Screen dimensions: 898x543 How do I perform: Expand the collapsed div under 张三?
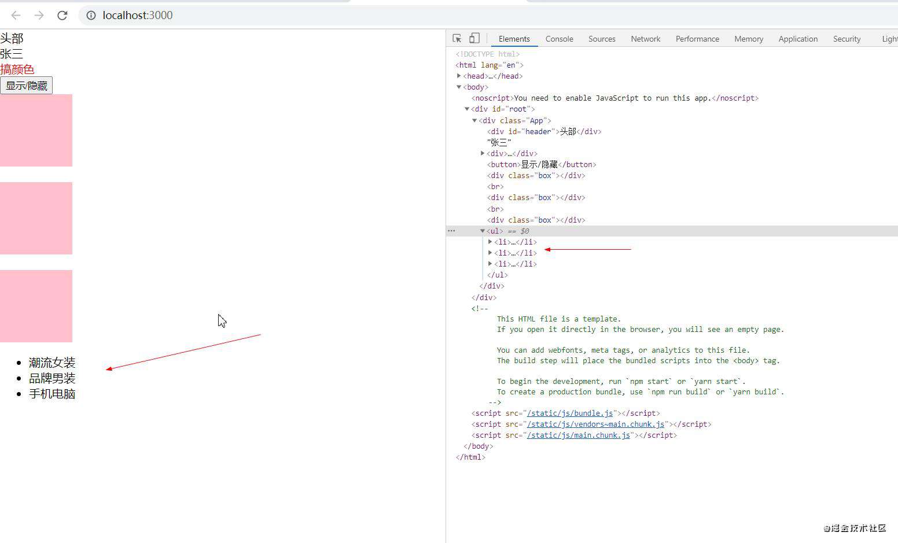point(483,153)
